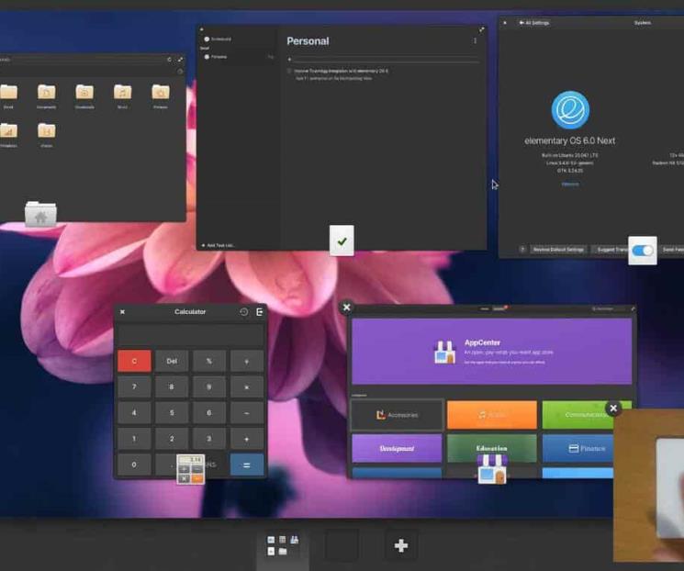Click the 5 key in Calculator
Image resolution: width=684 pixels, height=571 pixels.
point(172,413)
